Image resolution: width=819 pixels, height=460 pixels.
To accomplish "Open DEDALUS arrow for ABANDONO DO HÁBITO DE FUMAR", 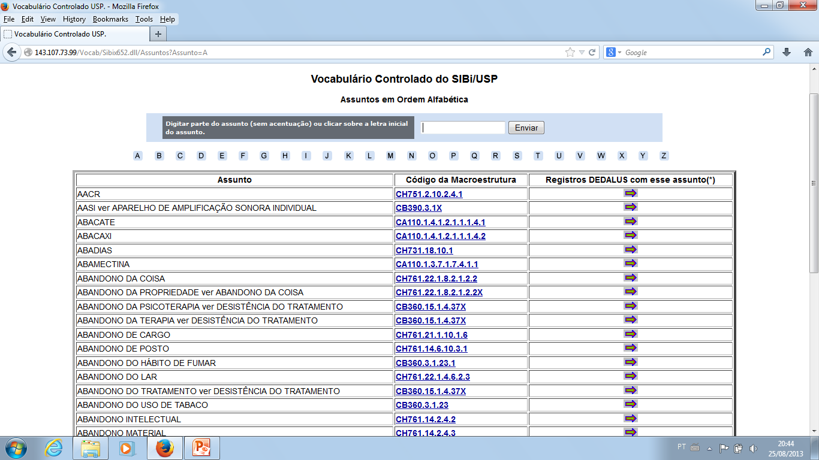I will pyautogui.click(x=630, y=362).
